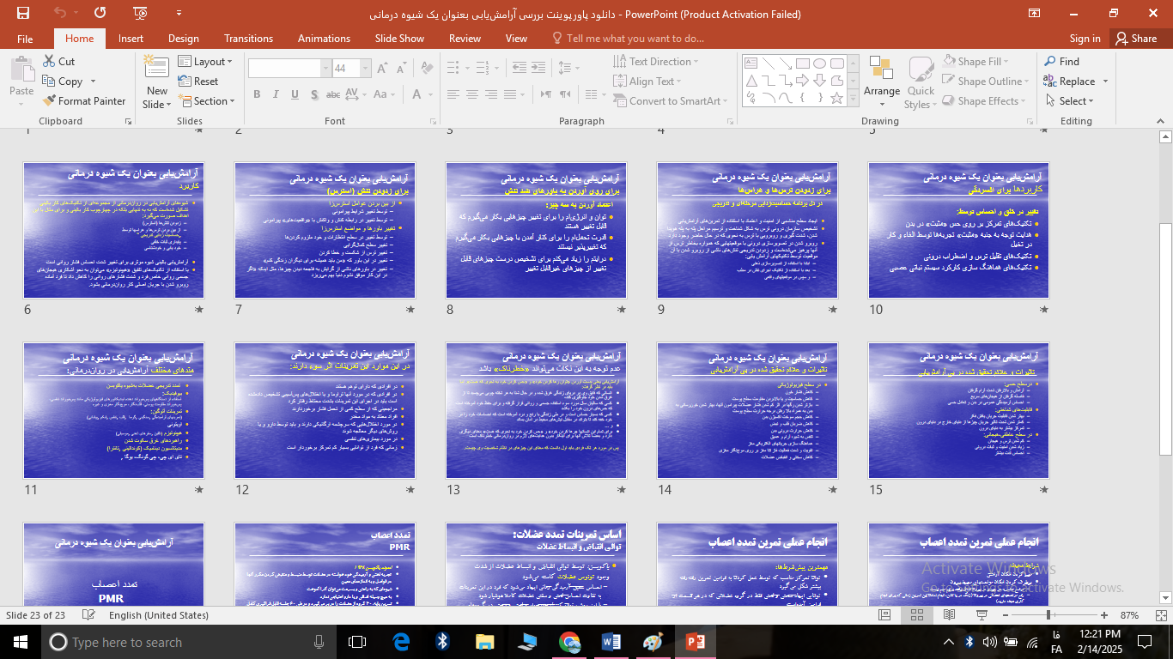Open the Find tool in Editing group

pyautogui.click(x=1061, y=62)
